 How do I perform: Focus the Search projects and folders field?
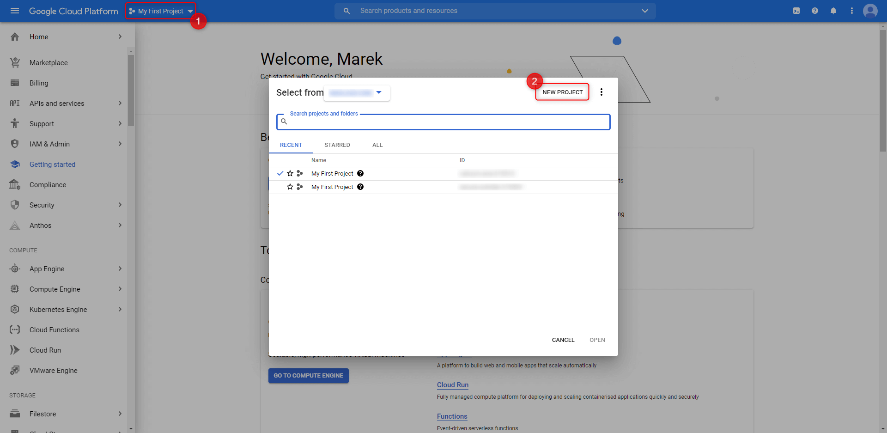tap(443, 122)
